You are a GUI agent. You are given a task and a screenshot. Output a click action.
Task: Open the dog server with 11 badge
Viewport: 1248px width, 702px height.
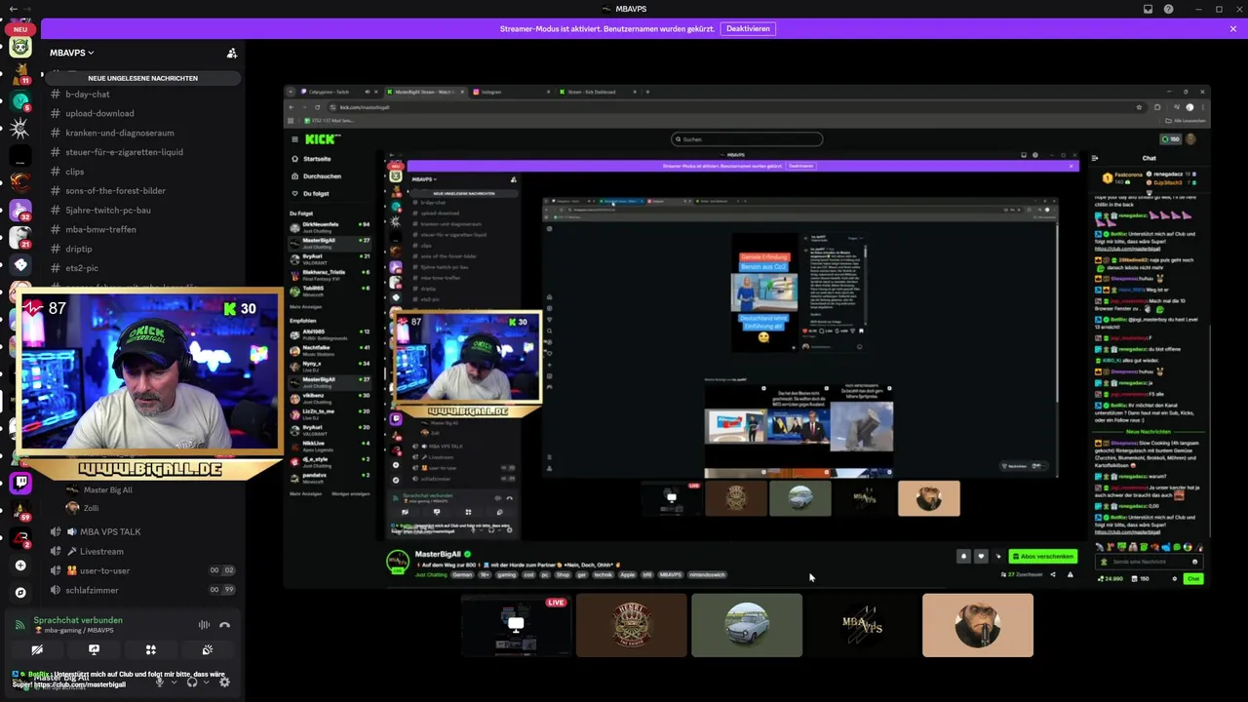click(x=20, y=73)
